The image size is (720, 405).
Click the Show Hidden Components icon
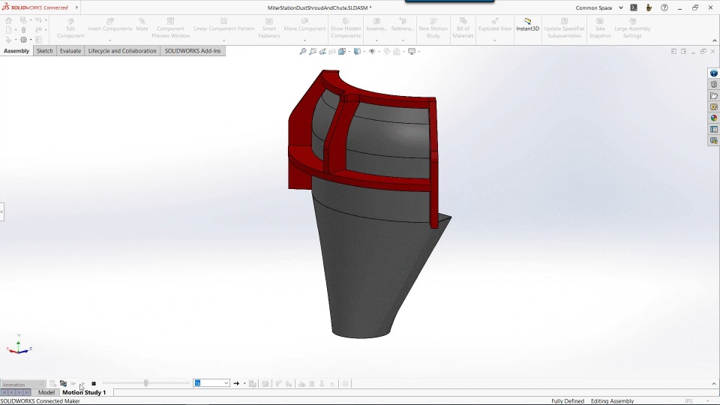pyautogui.click(x=346, y=21)
